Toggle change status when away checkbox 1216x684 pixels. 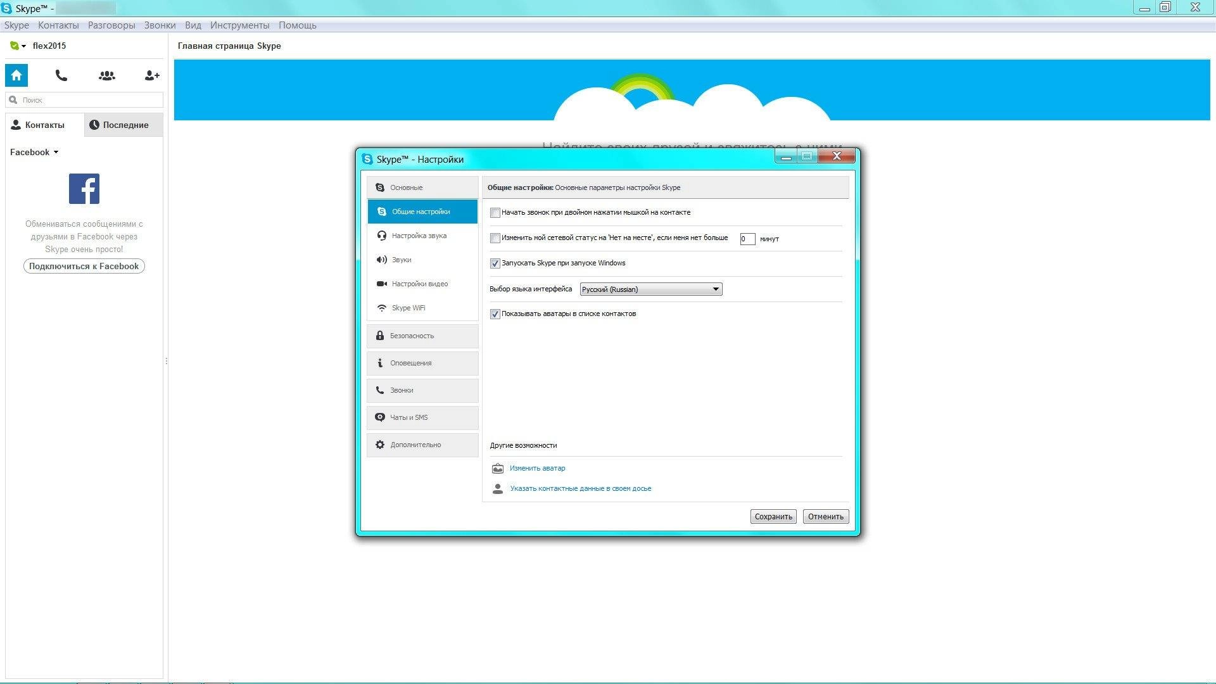pyautogui.click(x=495, y=238)
